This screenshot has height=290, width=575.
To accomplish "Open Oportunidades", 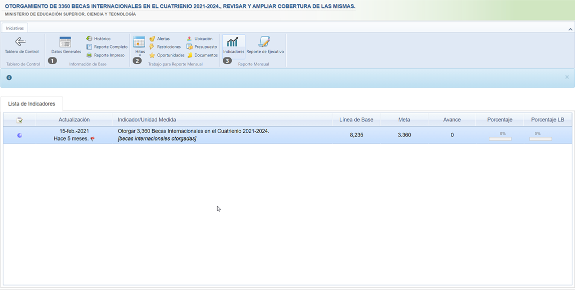I will (x=167, y=55).
